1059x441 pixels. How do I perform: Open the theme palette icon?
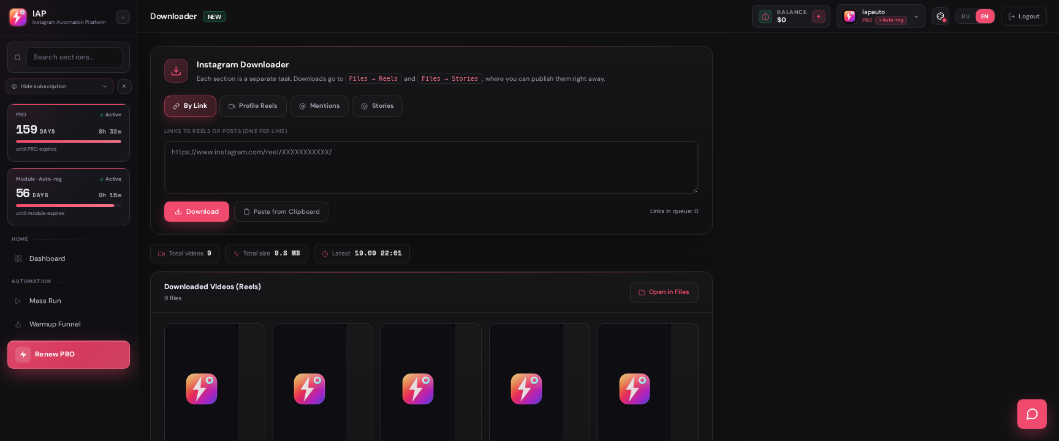tap(940, 17)
